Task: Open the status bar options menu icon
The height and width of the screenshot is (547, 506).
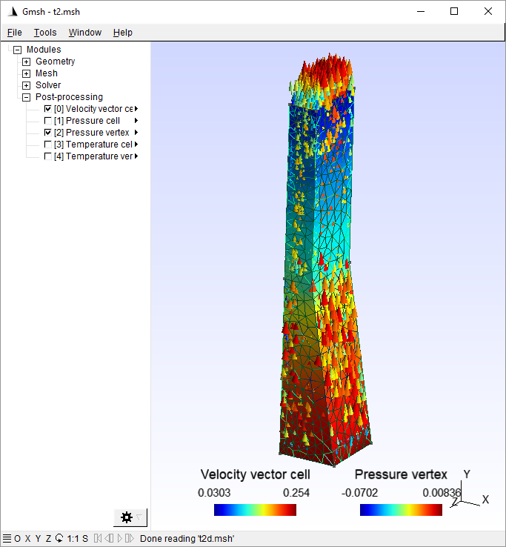Action: tap(6, 539)
